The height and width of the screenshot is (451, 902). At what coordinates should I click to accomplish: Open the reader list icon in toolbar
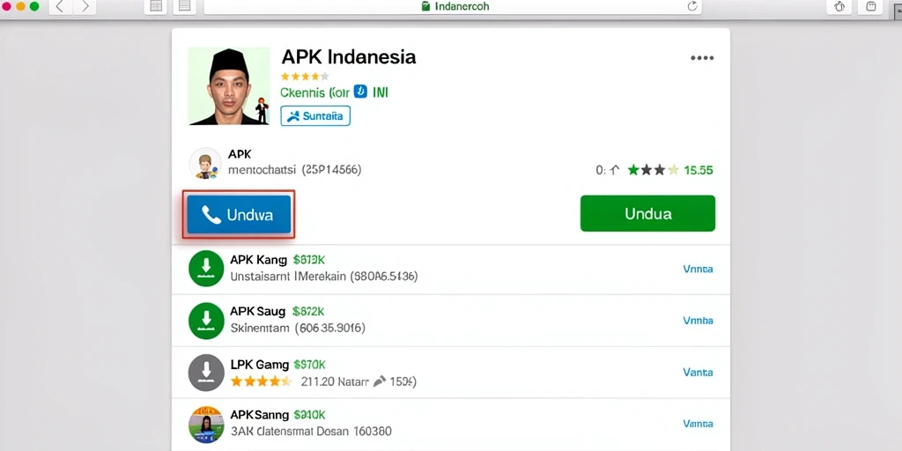click(x=185, y=6)
